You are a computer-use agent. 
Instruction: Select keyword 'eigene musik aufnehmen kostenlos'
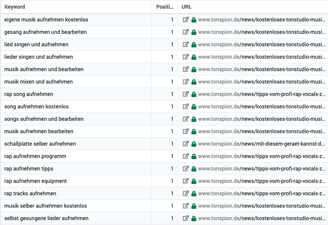[x=46, y=20]
